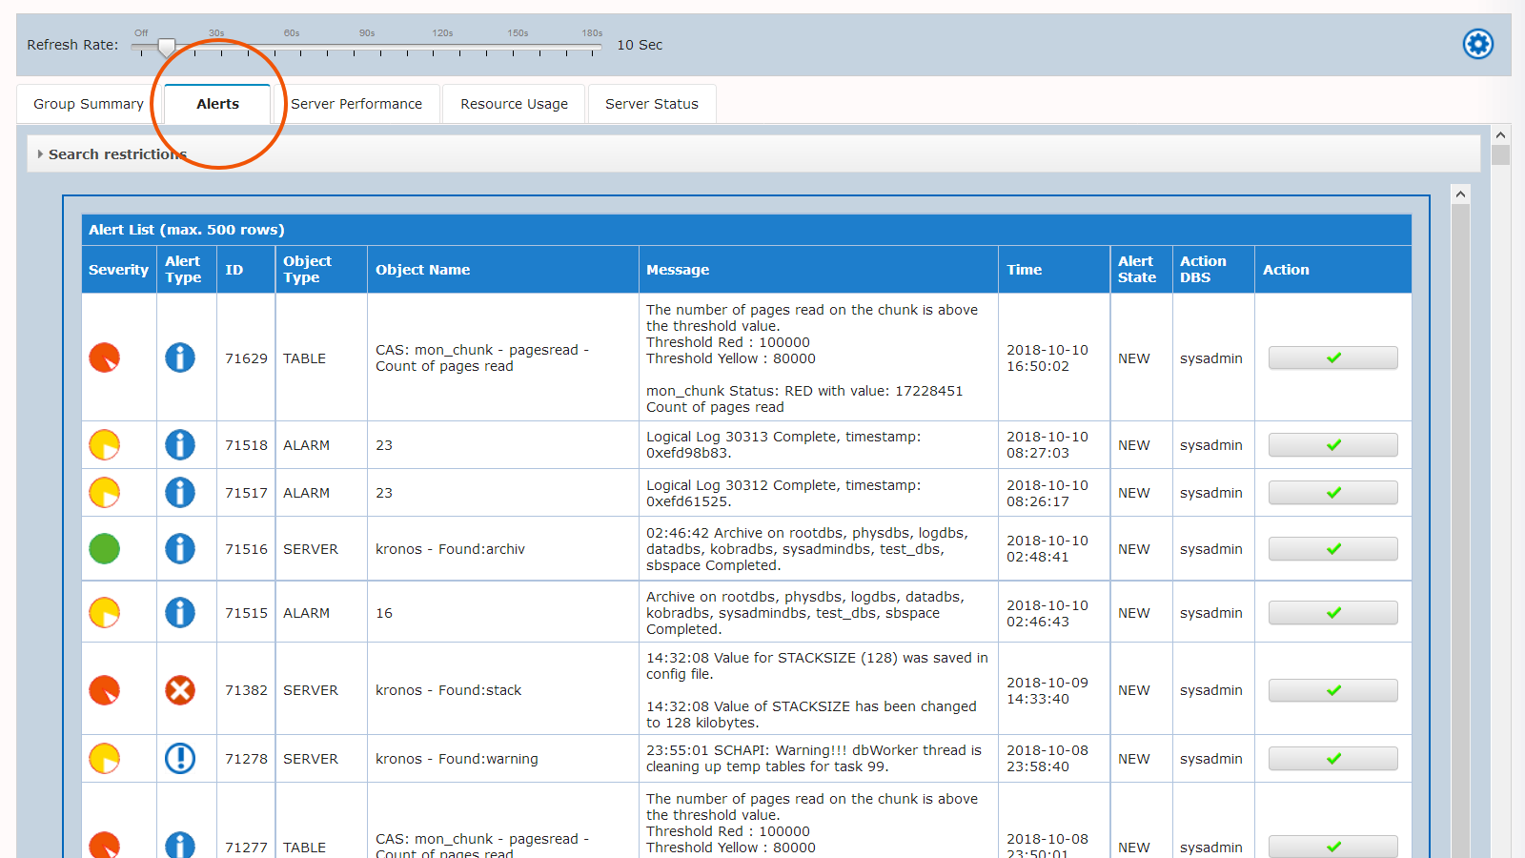Click yellow severity icon for alert 71515
The width and height of the screenshot is (1525, 858).
tap(105, 612)
